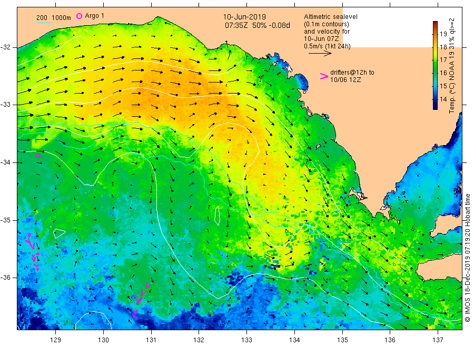474x347 pixels.
Task: Click the longitude label '131'
Action: pyautogui.click(x=151, y=340)
